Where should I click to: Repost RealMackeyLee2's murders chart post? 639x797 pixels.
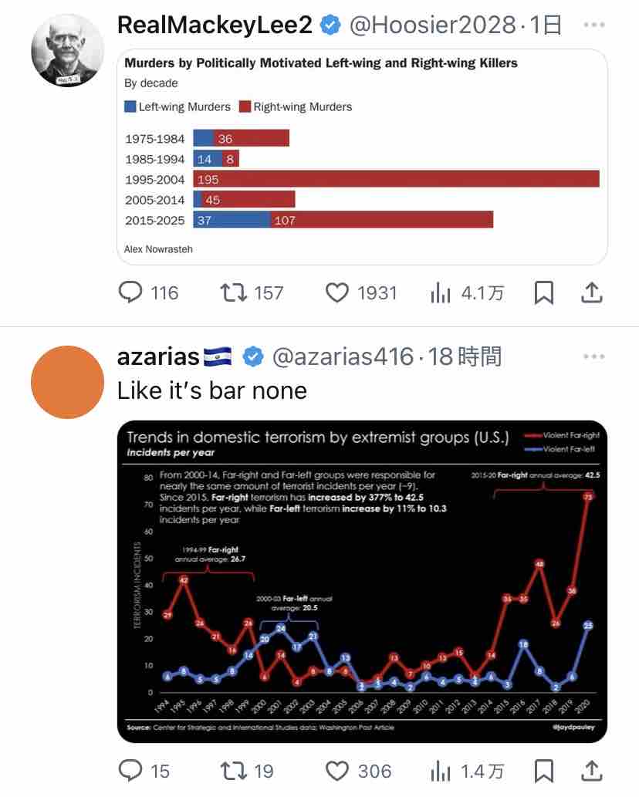coord(252,292)
